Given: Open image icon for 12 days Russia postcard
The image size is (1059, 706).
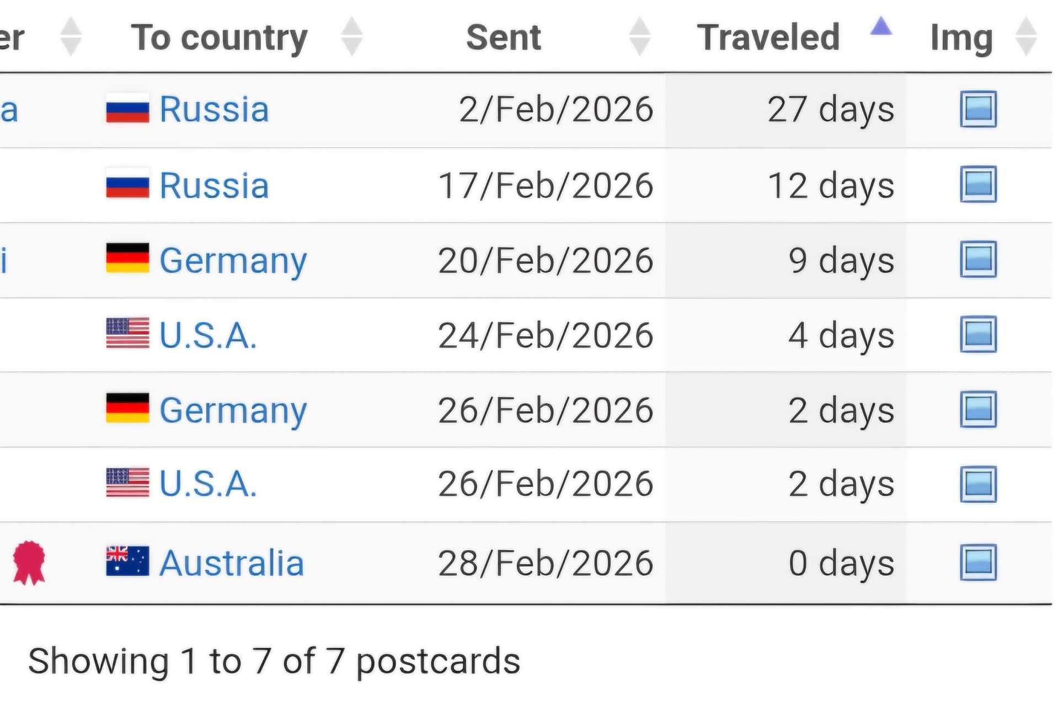Looking at the screenshot, I should (x=978, y=184).
